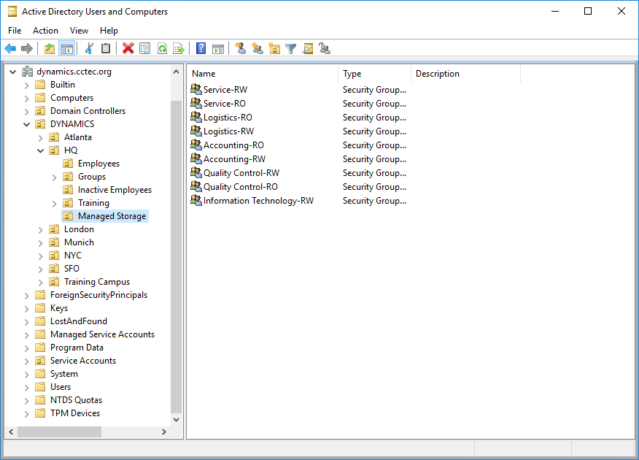Click the Back arrow toolbar icon
The width and height of the screenshot is (639, 460).
10,49
